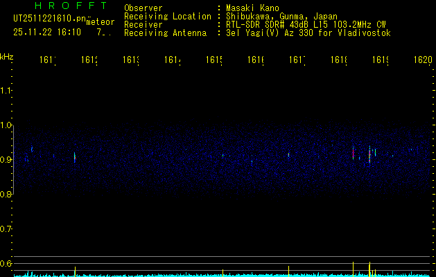Click the small echo below 1617
This screenshot has height=277, width=436.
[x=288, y=154]
